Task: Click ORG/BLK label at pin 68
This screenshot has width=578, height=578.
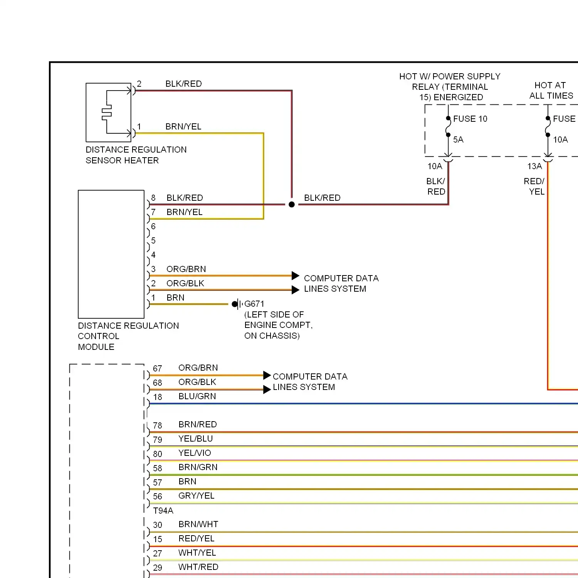Action: [x=197, y=382]
